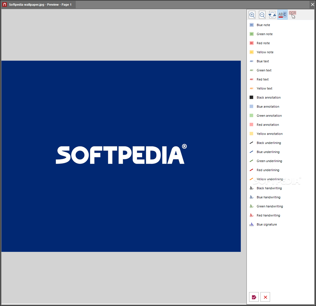Image resolution: width=316 pixels, height=306 pixels.
Task: Click the zoom out magnifier icon
Action: click(262, 15)
